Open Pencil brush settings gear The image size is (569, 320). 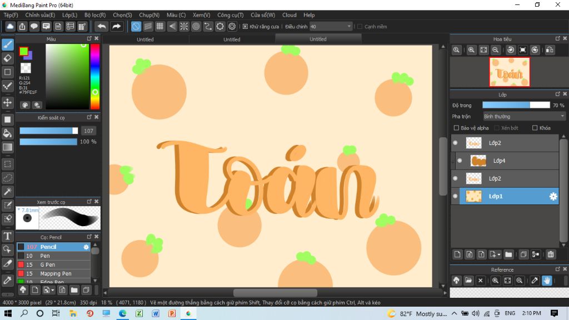[x=86, y=247]
